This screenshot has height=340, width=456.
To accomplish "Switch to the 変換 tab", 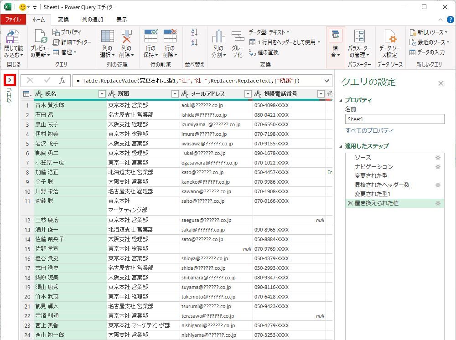I will (63, 20).
